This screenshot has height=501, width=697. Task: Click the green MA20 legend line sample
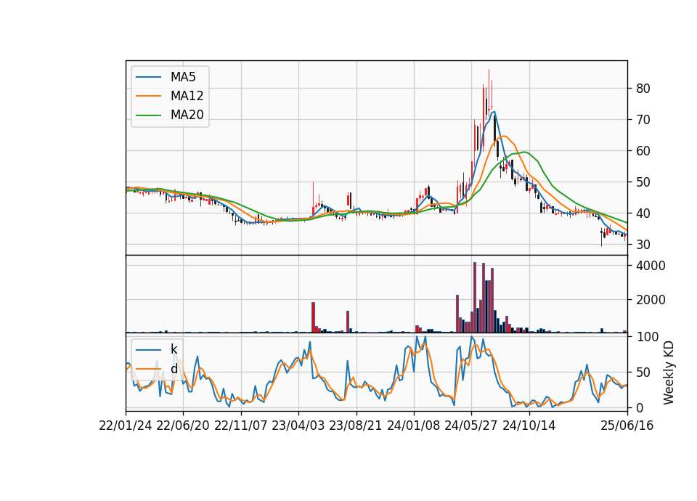coord(148,115)
